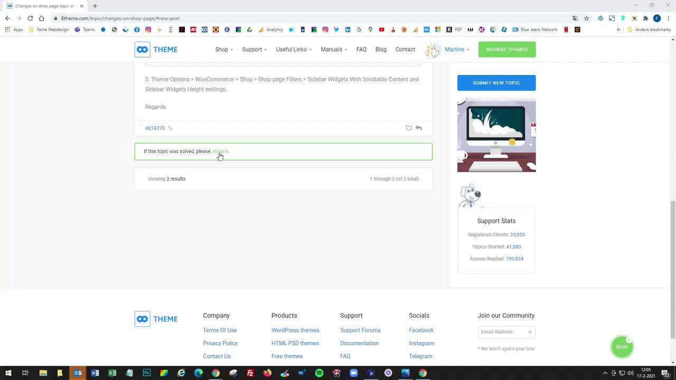The width and height of the screenshot is (676, 380).
Task: Open the Chrome three-dot menu
Action: pos(668,18)
